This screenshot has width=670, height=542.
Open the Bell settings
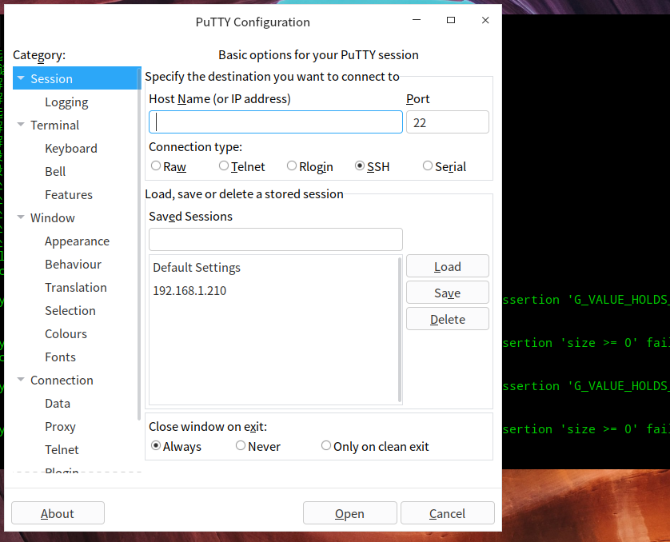tap(55, 171)
